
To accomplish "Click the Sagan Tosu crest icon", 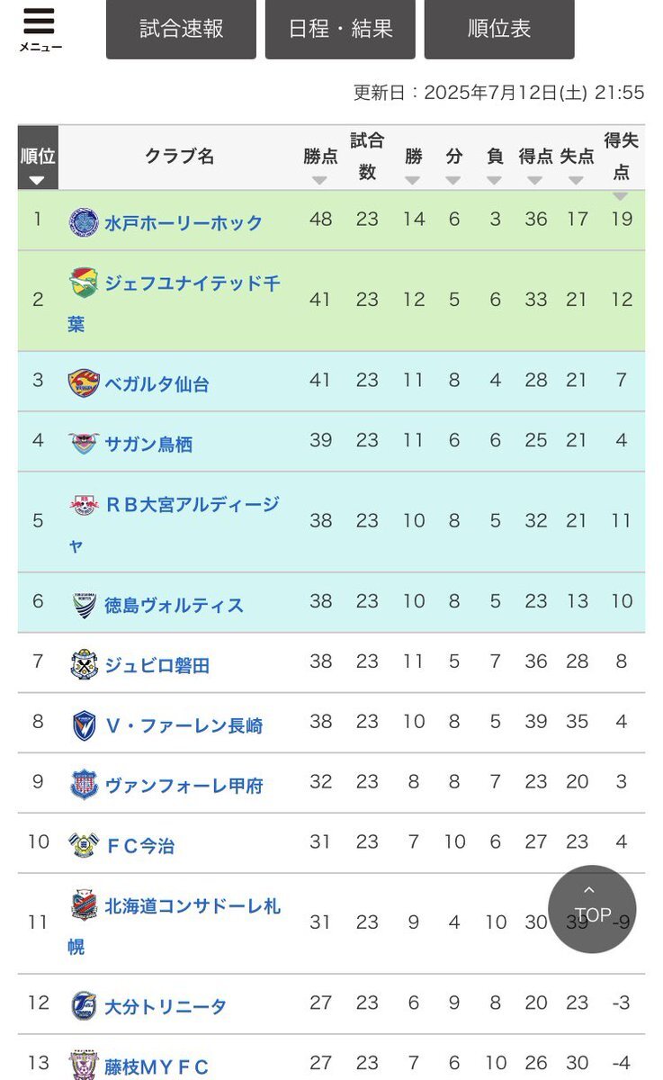I will point(84,443).
